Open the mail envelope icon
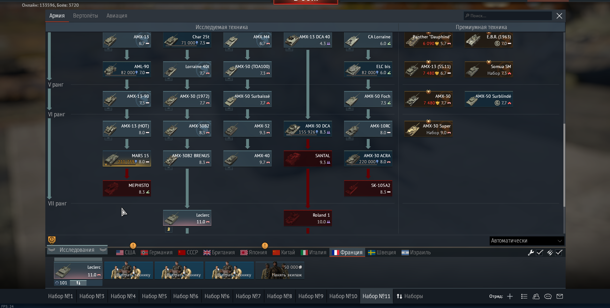This screenshot has width=610, height=308. [x=560, y=296]
